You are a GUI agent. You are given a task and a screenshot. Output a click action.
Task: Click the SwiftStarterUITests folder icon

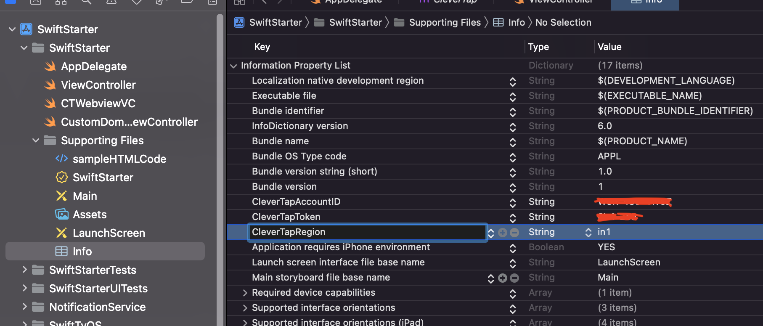click(38, 288)
